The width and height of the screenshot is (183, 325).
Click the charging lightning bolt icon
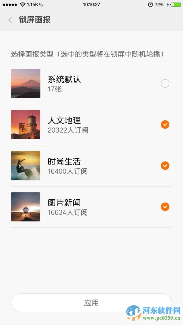click(168, 4)
